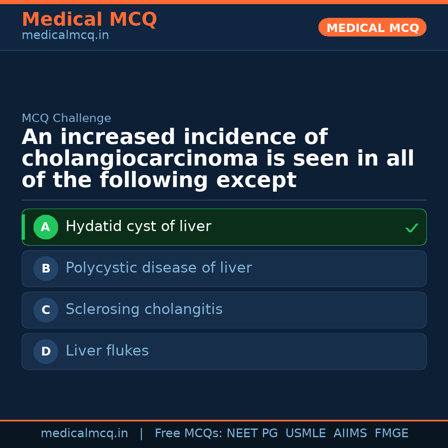Image resolution: width=448 pixels, height=448 pixels.
Task: Click the green A circle badge
Action: [x=46, y=227]
